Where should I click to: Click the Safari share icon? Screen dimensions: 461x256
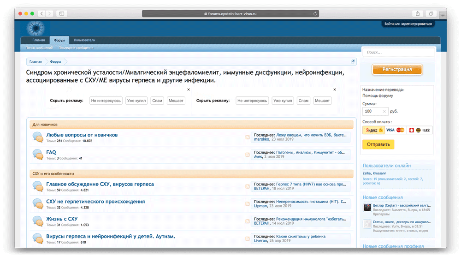(x=419, y=14)
